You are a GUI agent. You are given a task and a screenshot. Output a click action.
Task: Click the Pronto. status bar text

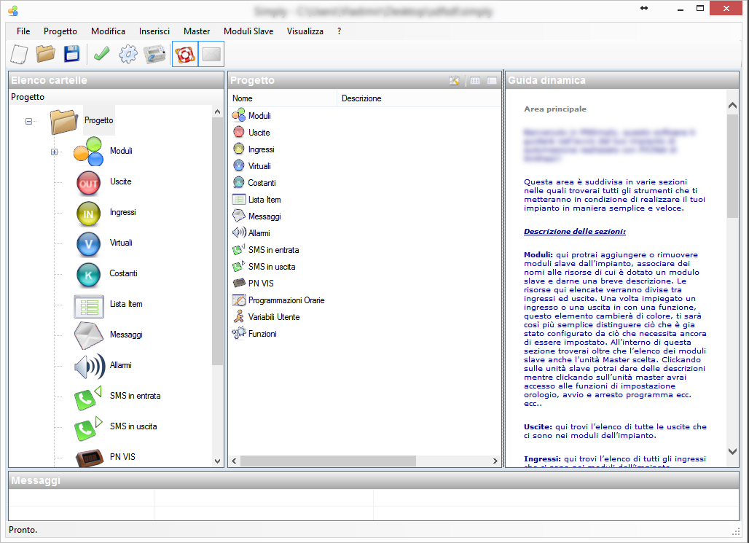tap(23, 530)
